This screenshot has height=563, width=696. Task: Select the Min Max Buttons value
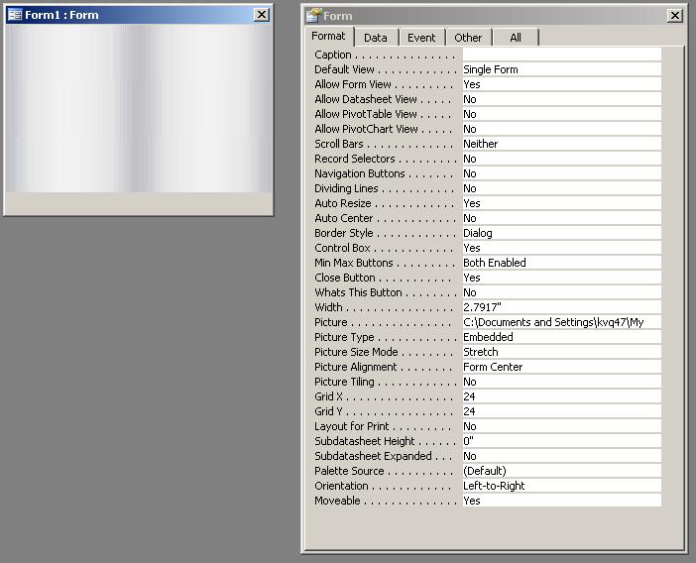point(561,263)
